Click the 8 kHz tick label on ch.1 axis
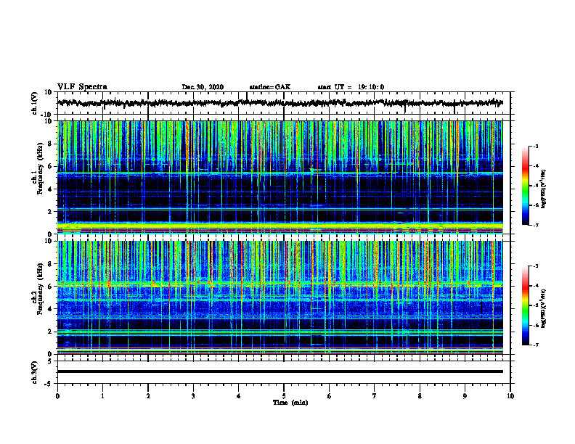Screen dimensions: 575x444 coord(50,144)
